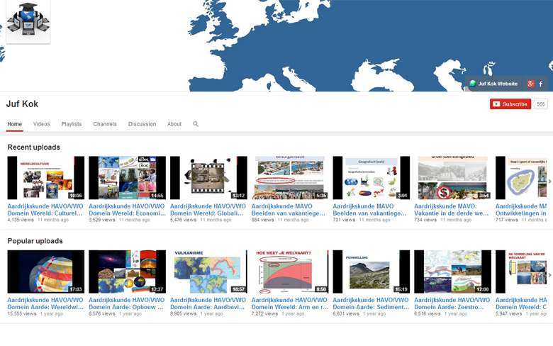Viewport: 553px width, 346px height.
Task: Open the 3:01 Geografisch beeld thumbnail
Action: click(x=372, y=178)
